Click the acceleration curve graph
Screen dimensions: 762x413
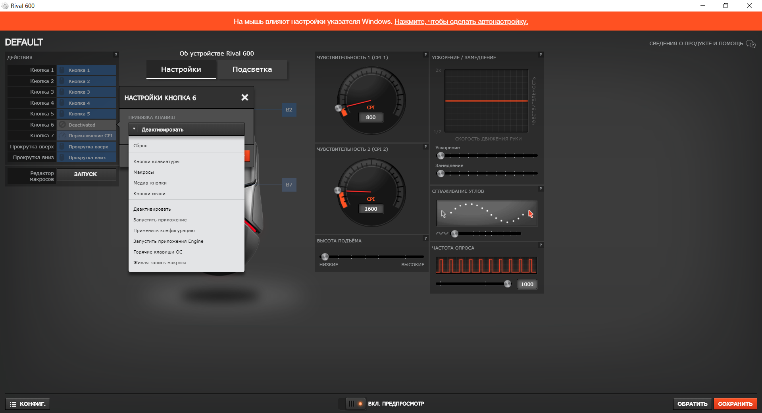(x=486, y=101)
